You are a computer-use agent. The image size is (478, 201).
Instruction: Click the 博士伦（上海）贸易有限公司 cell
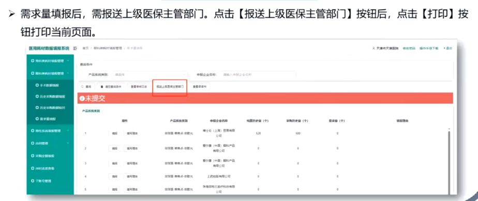(219, 133)
